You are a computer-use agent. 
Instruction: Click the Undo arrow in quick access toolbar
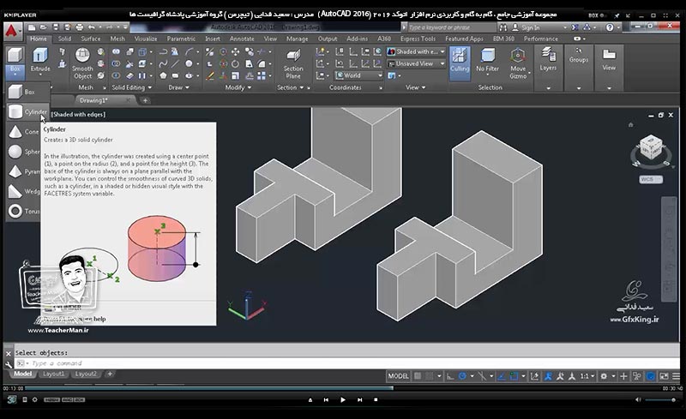pyautogui.click(x=92, y=27)
